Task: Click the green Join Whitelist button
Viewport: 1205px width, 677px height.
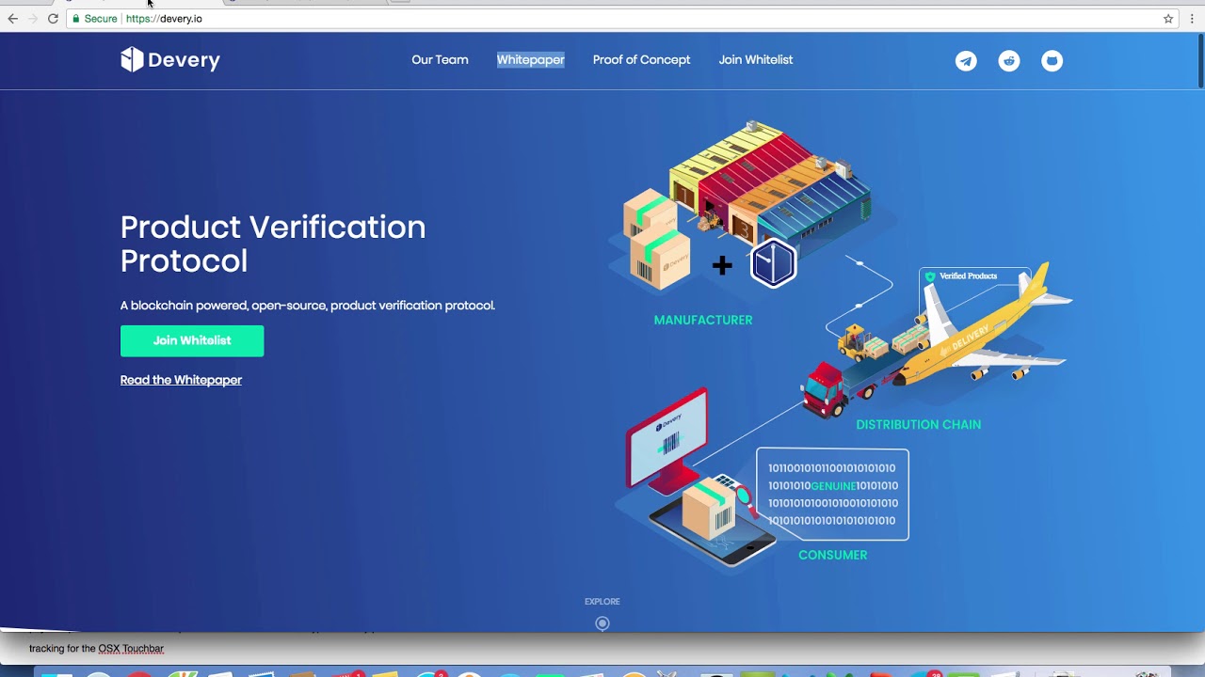Action: 192,340
